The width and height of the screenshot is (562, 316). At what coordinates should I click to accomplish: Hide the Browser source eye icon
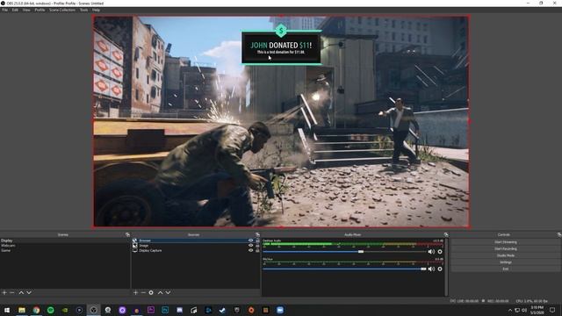(250, 241)
